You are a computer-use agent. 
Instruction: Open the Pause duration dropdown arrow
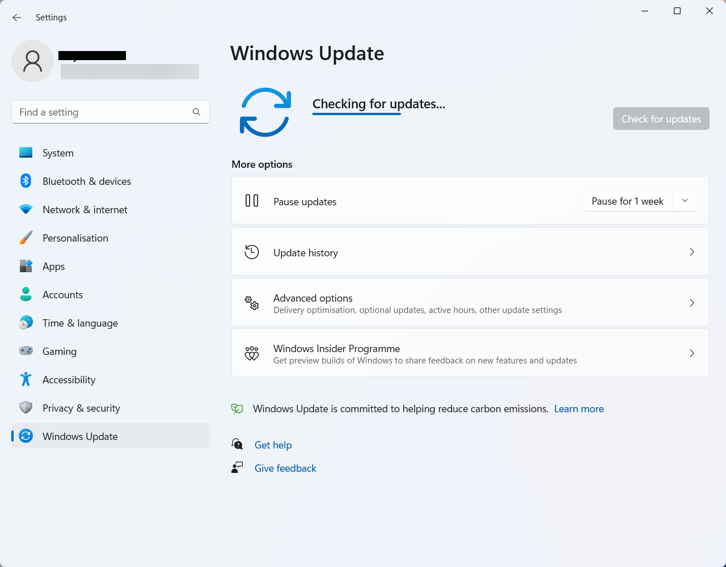tap(685, 201)
